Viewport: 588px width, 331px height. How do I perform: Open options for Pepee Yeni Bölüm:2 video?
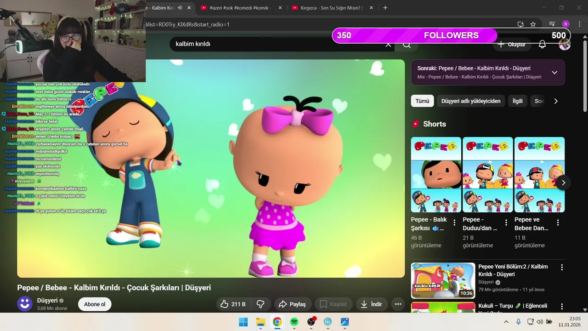(561, 267)
